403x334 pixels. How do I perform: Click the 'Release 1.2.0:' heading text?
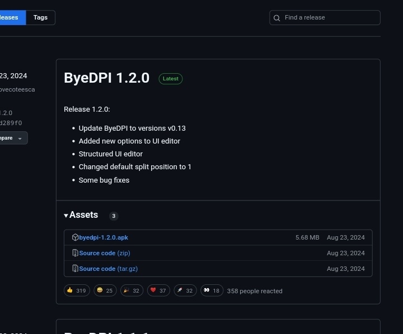(87, 109)
